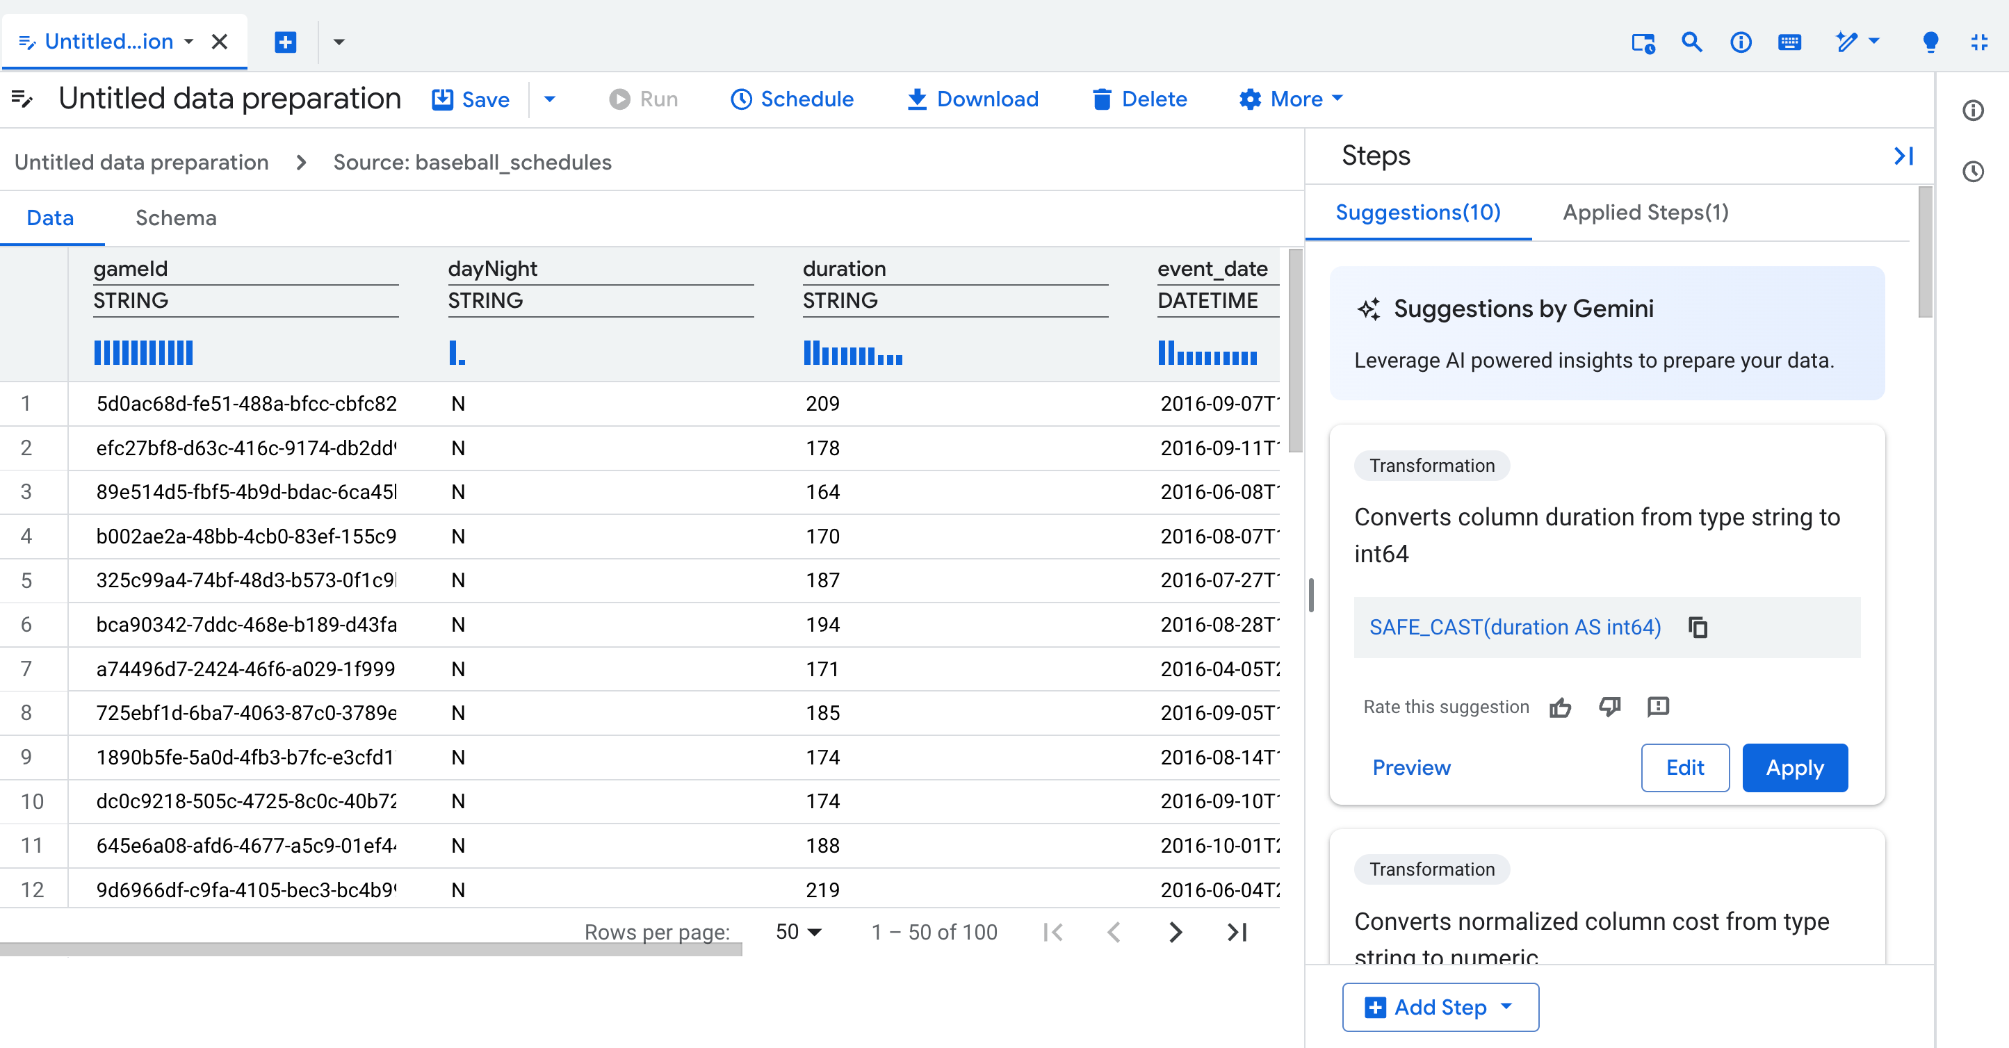Open the Suggestions(10) tab
The image size is (2009, 1048).
tap(1418, 212)
